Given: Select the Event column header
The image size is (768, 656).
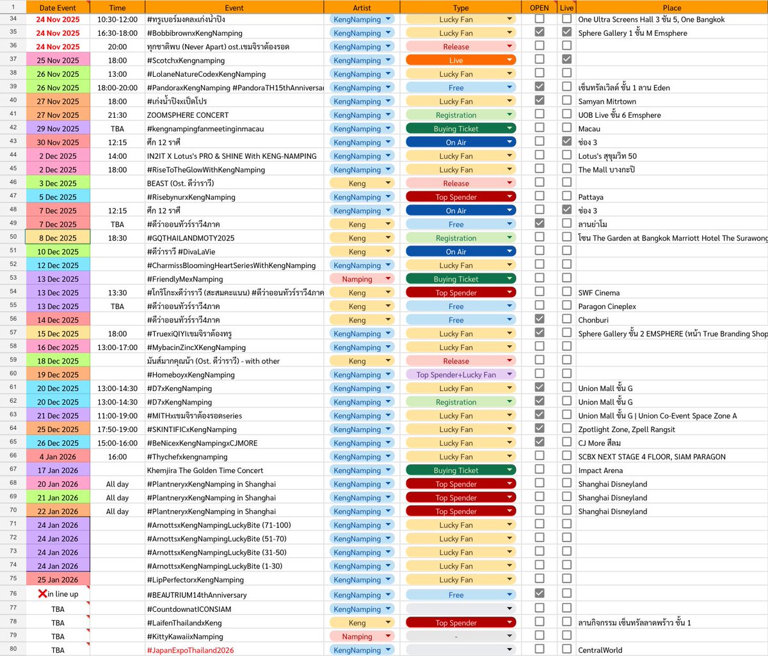Looking at the screenshot, I should [x=234, y=8].
